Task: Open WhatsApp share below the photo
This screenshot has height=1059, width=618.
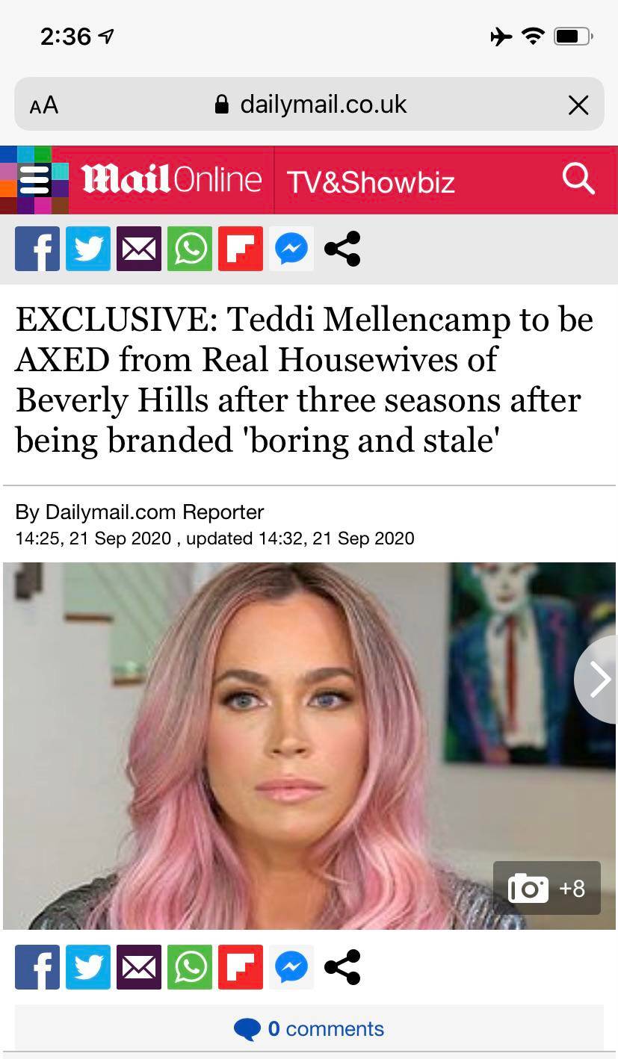Action: pyautogui.click(x=190, y=967)
